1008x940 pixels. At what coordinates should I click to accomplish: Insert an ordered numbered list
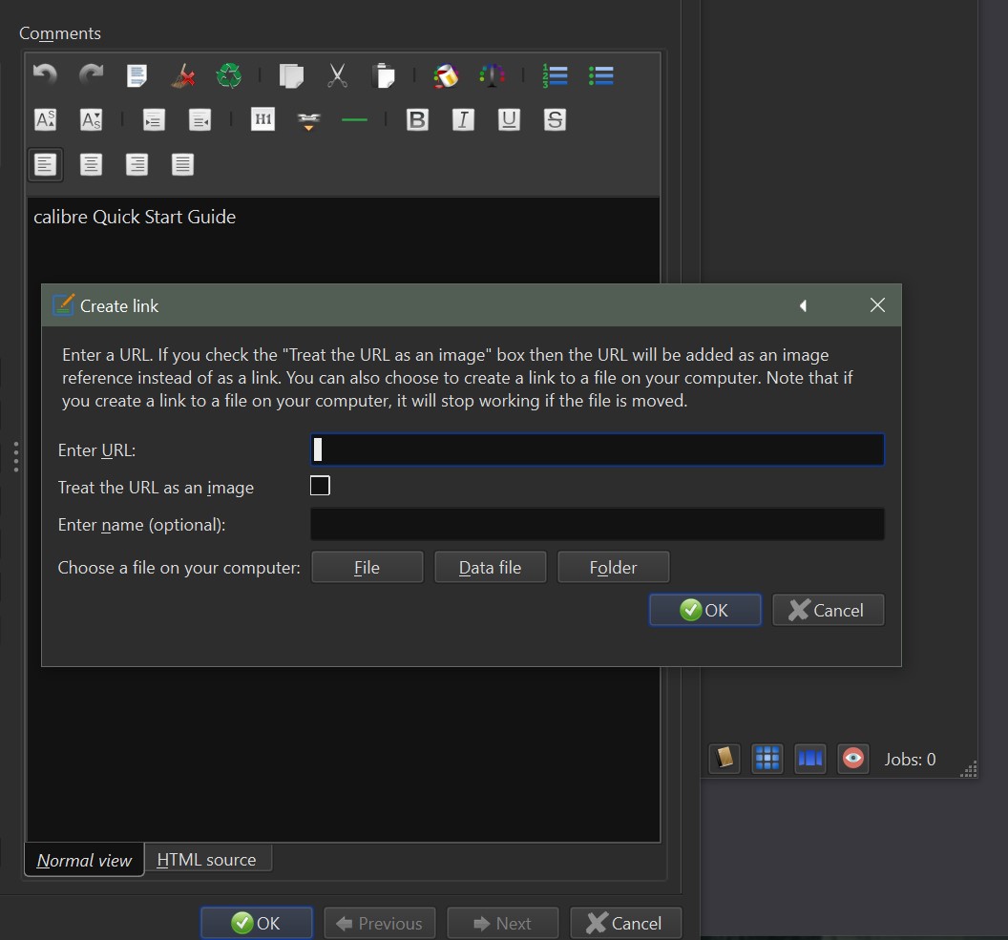coord(555,75)
